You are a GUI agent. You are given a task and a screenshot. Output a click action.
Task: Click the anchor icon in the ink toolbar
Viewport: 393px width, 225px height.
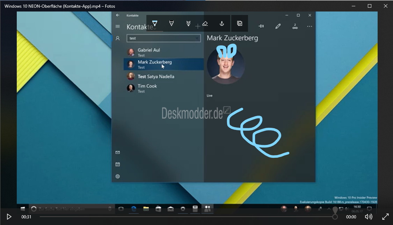click(222, 23)
